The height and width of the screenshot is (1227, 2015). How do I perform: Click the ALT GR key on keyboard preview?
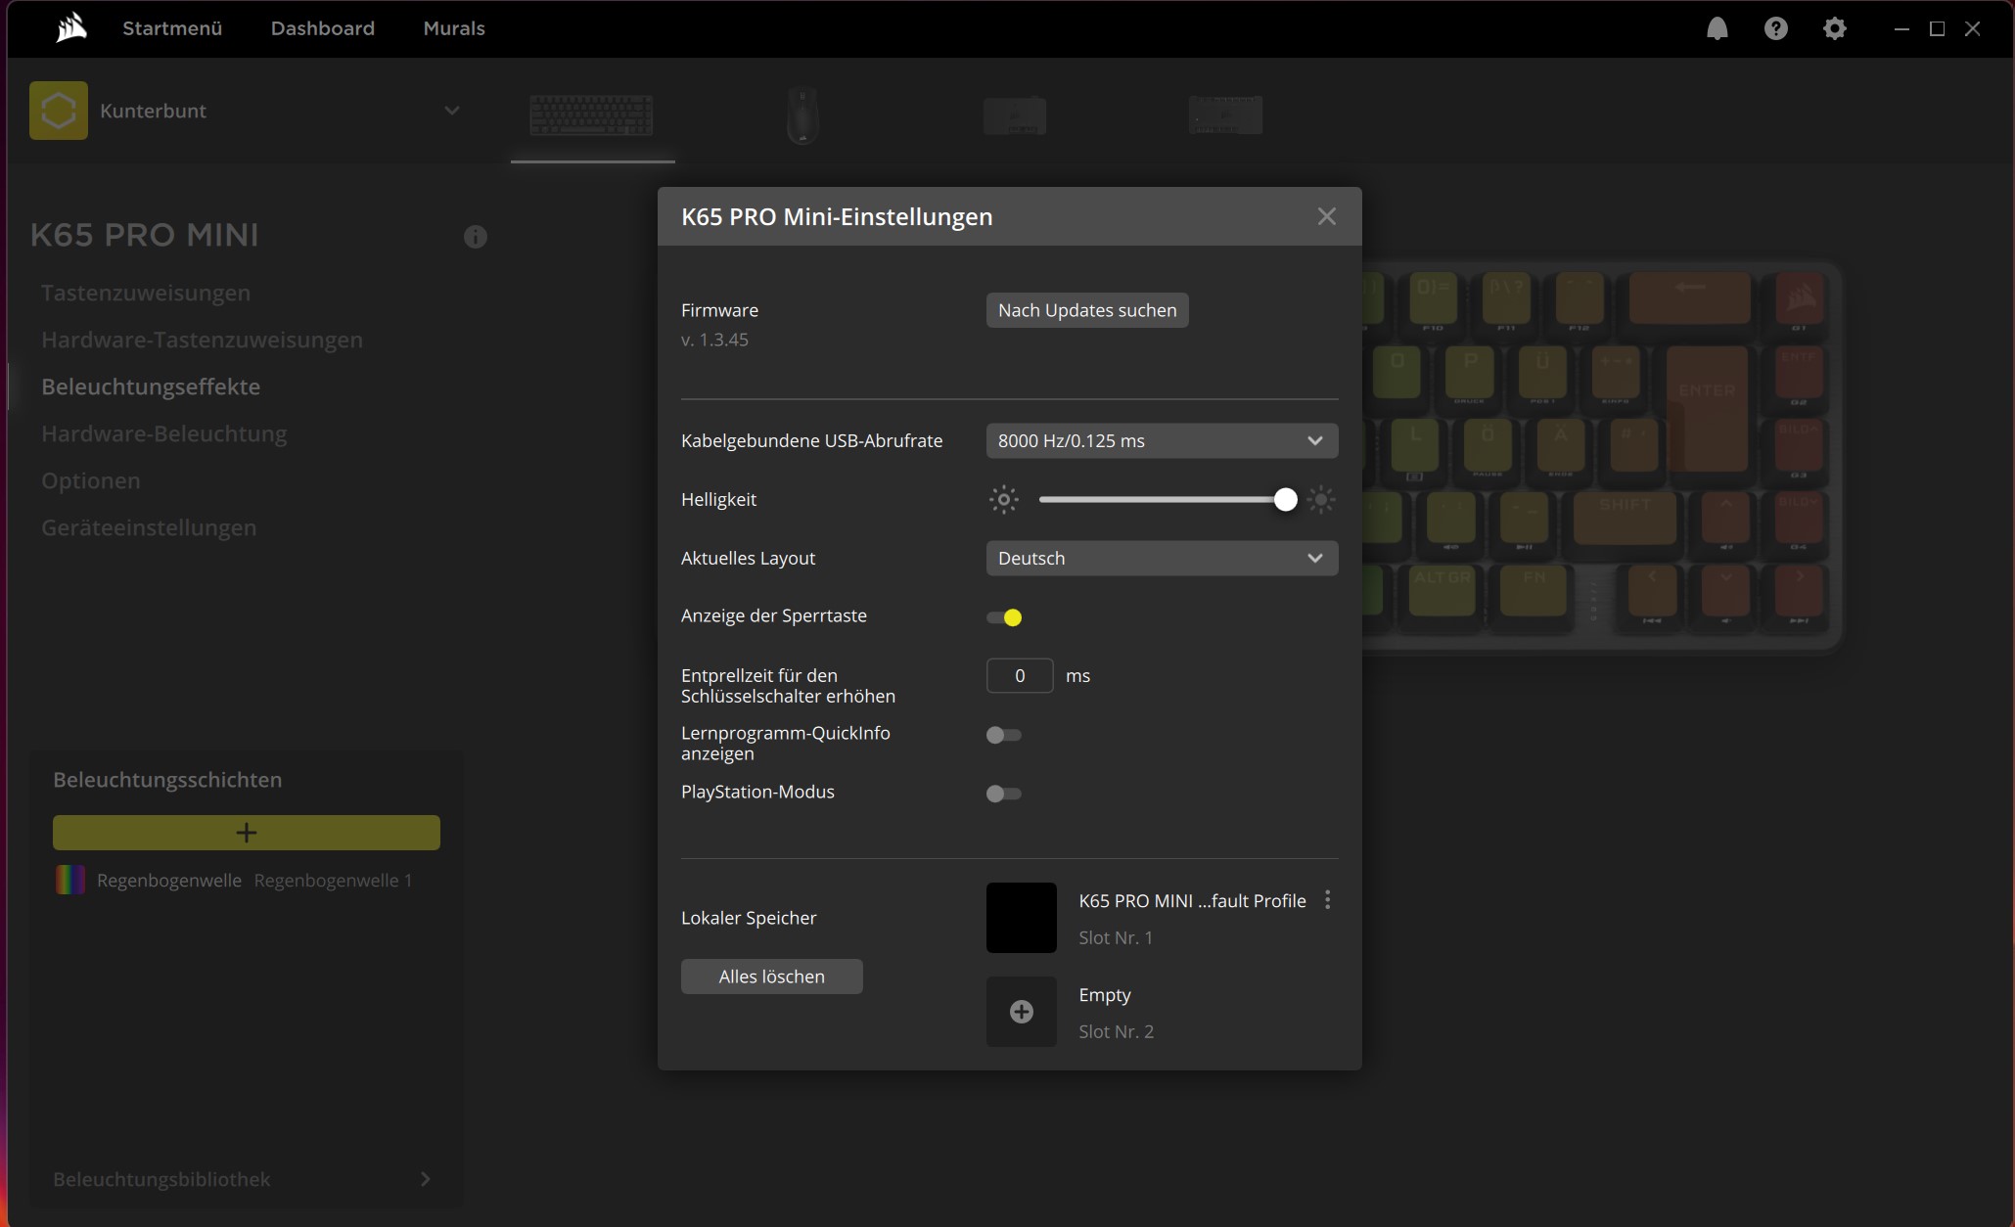[x=1442, y=590]
